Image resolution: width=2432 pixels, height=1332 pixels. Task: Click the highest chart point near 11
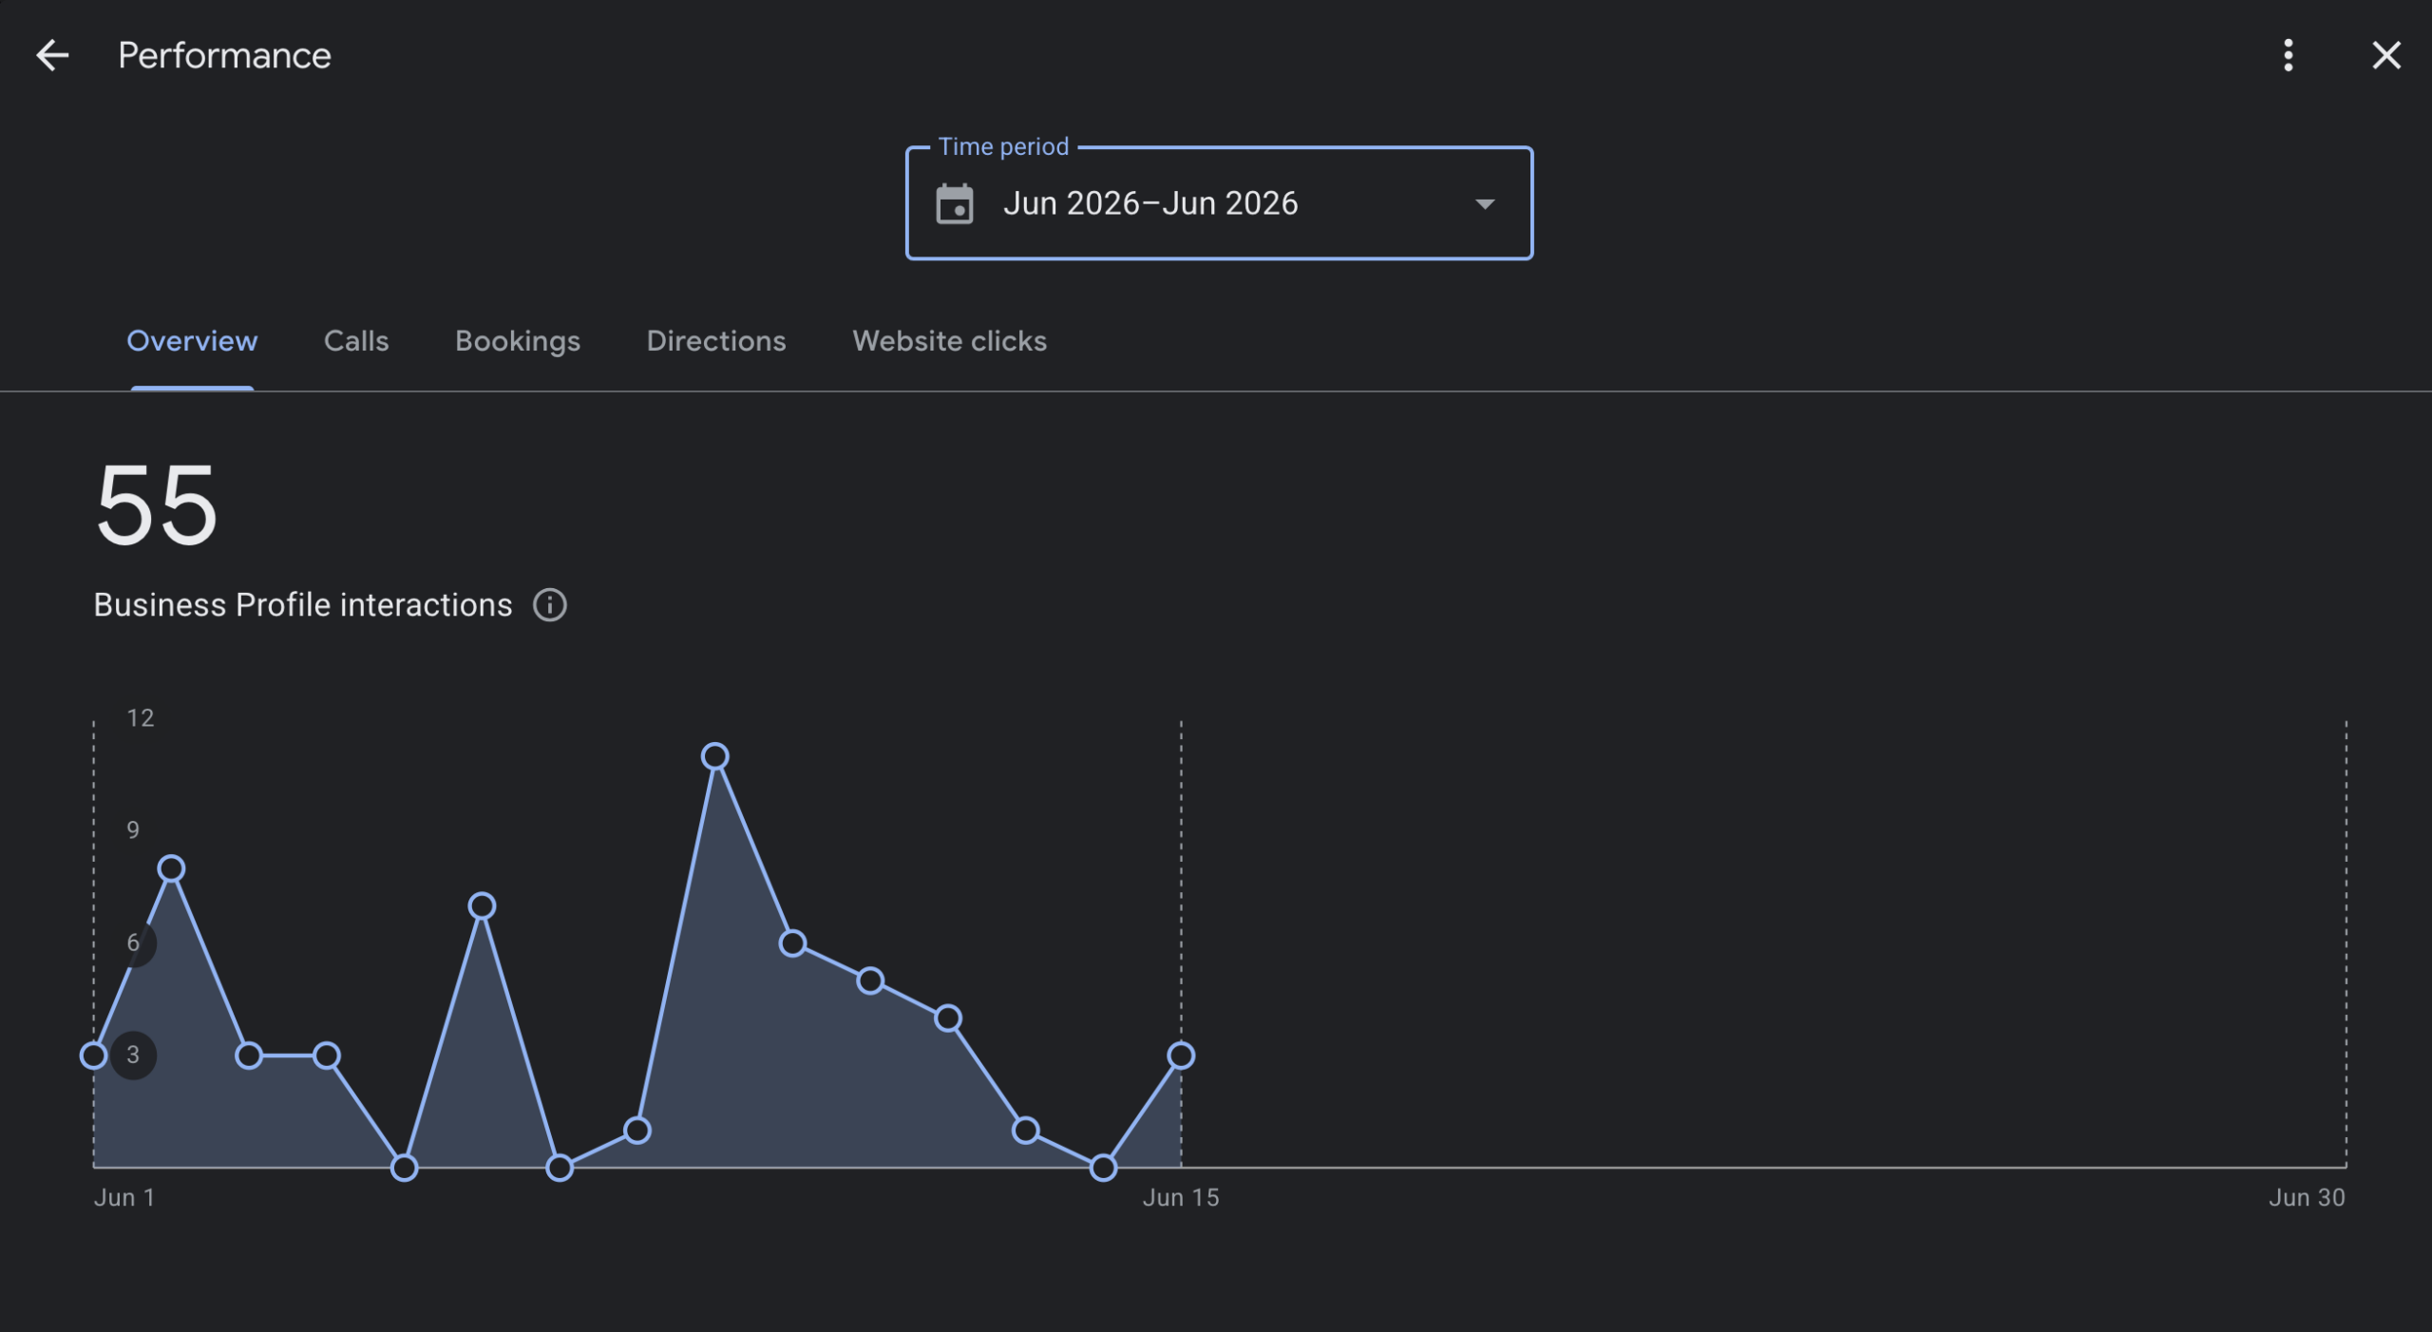(x=715, y=756)
